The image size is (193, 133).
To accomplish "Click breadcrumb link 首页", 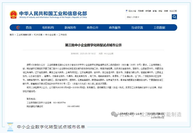I will click(x=12, y=35).
